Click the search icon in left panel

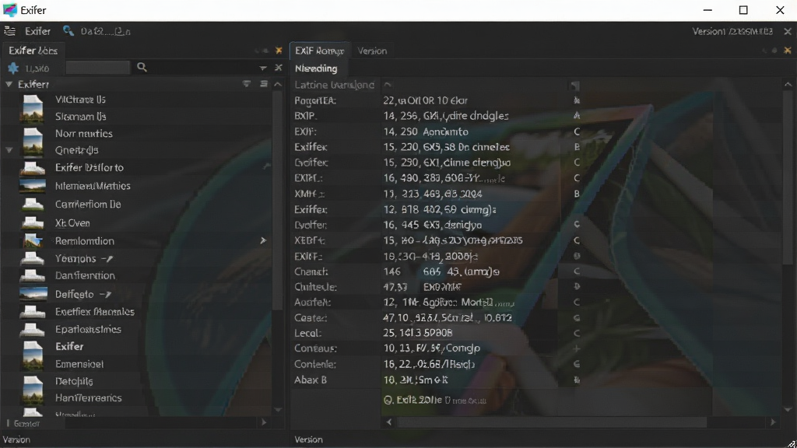click(142, 68)
